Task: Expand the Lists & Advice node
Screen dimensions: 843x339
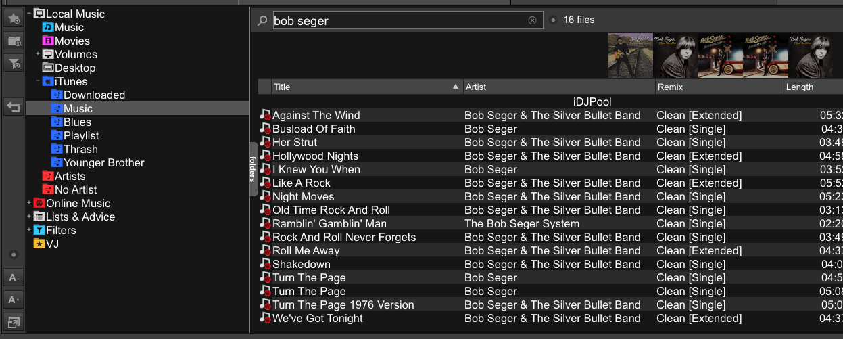Action: click(x=29, y=217)
